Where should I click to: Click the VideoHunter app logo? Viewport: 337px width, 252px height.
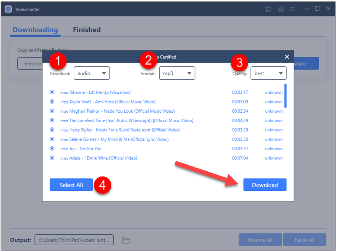8,9
